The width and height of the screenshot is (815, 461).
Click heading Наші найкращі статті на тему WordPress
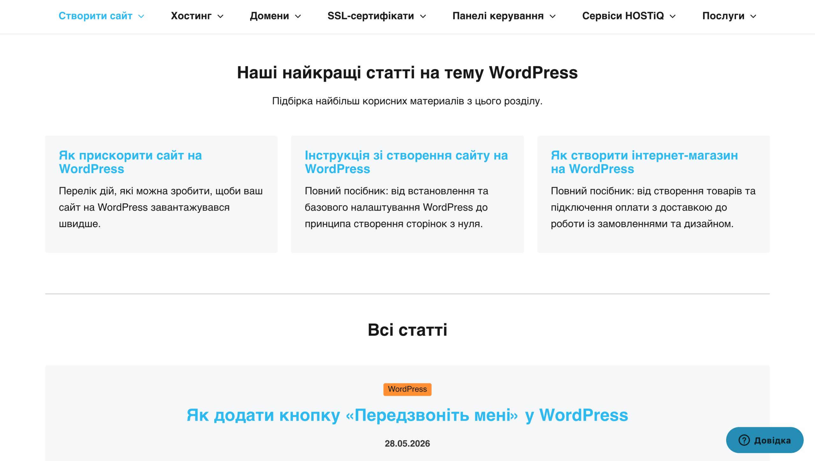pos(407,73)
